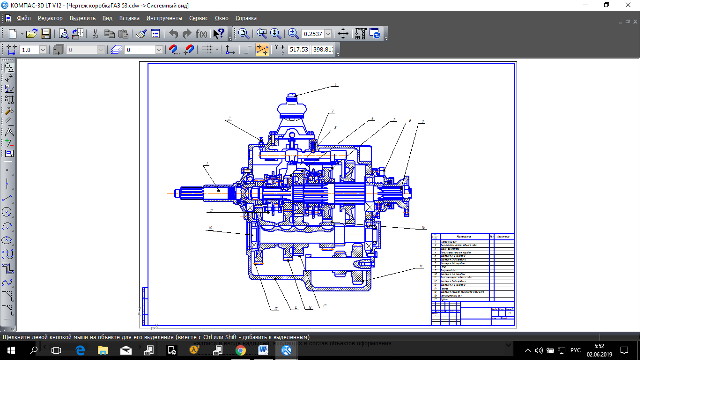
Task: Switch to Dimensions toolbar panel
Action: tap(9, 78)
